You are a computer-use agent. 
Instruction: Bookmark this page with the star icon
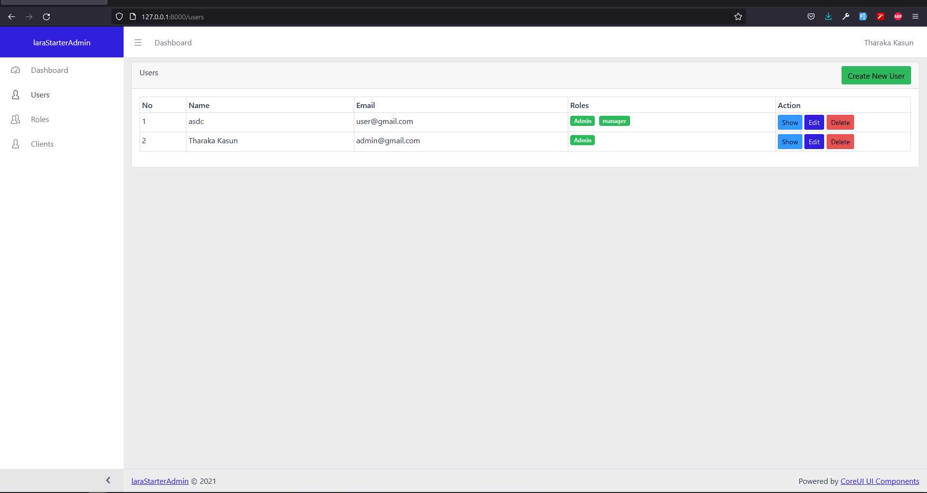(738, 16)
